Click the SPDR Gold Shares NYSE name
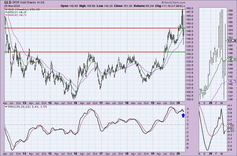The width and height of the screenshot is (237, 156). point(28,3)
